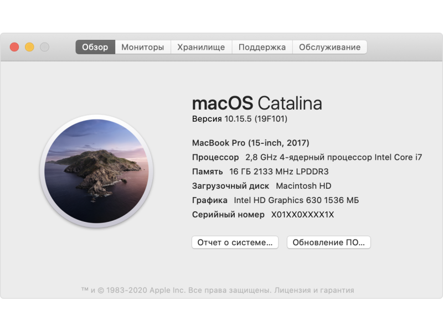Click the Intel HD Graphics 630 value

coord(296,200)
